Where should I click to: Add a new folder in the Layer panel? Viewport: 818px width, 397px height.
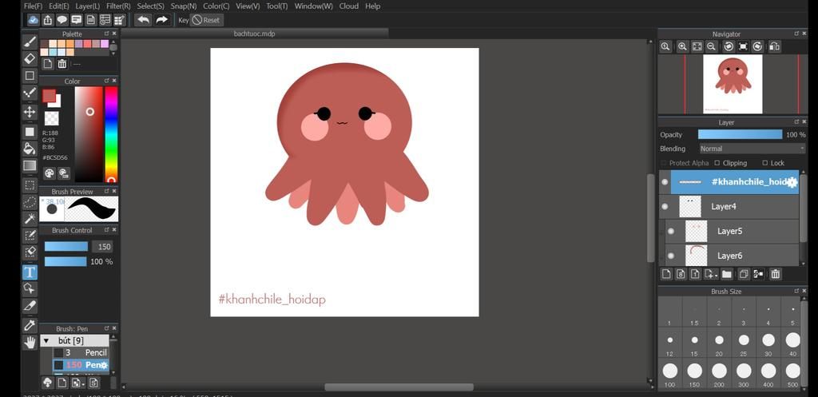click(727, 274)
